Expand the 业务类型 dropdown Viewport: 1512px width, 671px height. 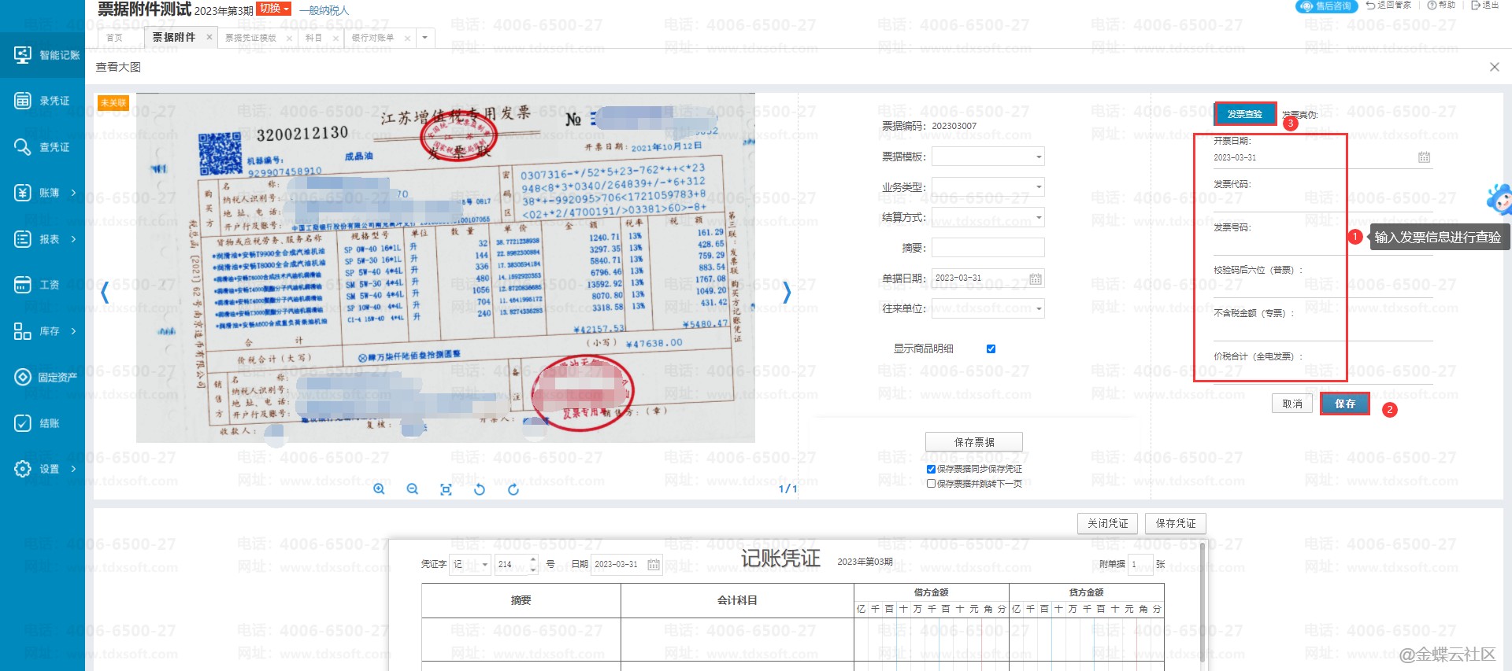click(x=1038, y=187)
